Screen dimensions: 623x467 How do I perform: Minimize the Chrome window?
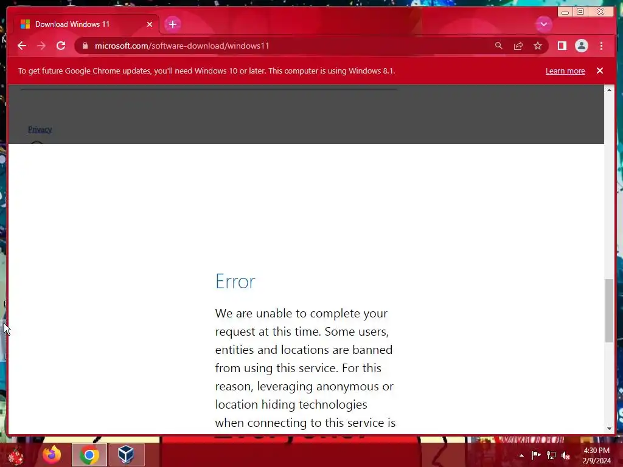(565, 12)
